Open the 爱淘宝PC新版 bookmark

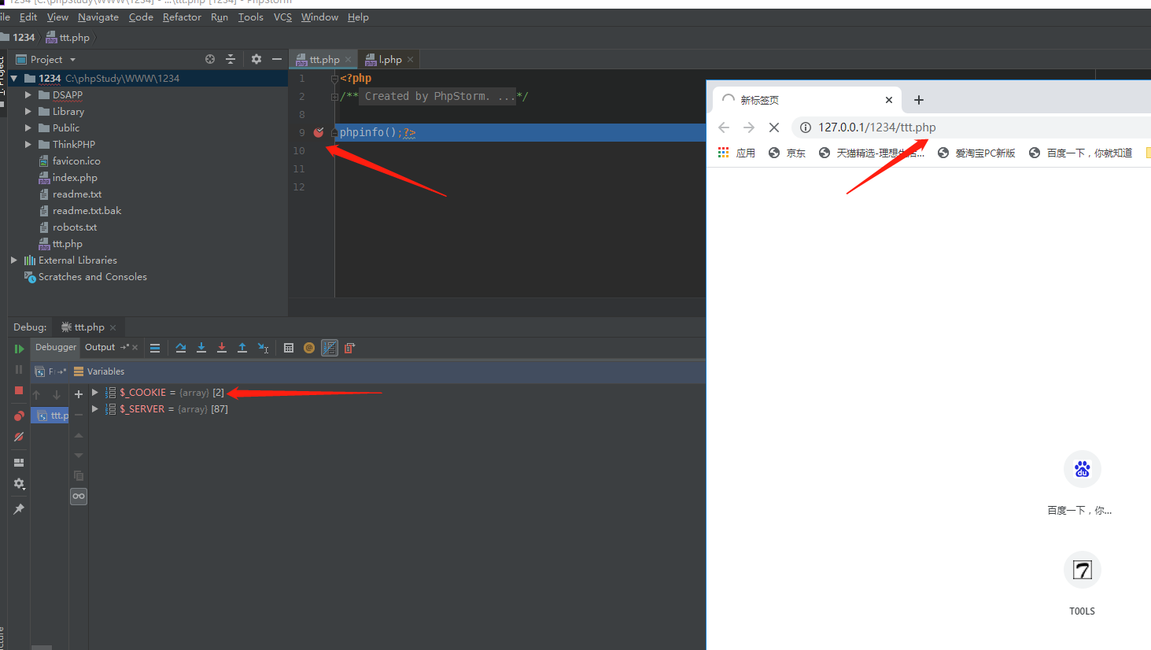click(976, 153)
